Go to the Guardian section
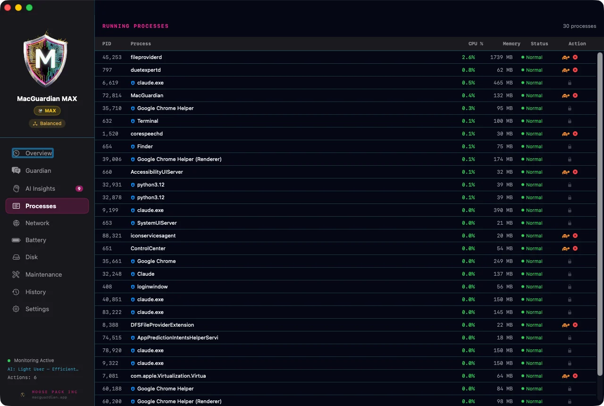This screenshot has width=604, height=406. [x=47, y=170]
